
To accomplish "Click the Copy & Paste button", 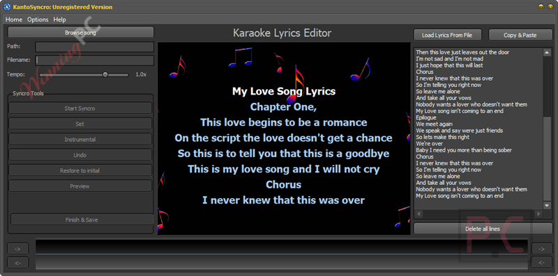I will click(x=520, y=35).
